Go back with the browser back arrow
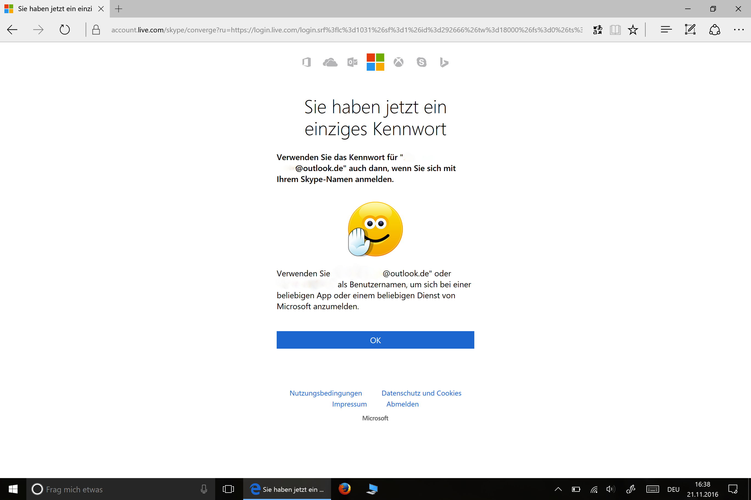 click(x=12, y=30)
